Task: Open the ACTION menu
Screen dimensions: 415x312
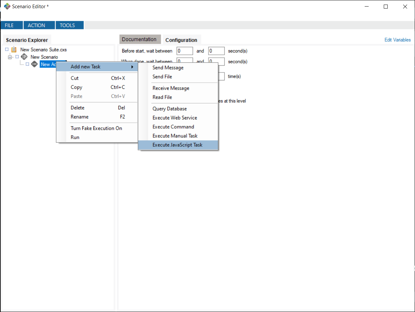Action: pos(39,25)
